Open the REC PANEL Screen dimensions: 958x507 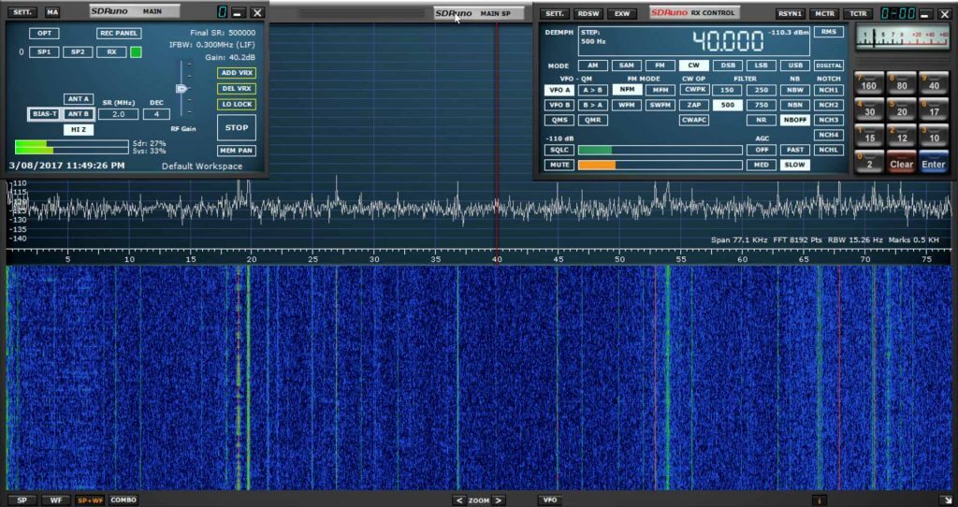(119, 33)
